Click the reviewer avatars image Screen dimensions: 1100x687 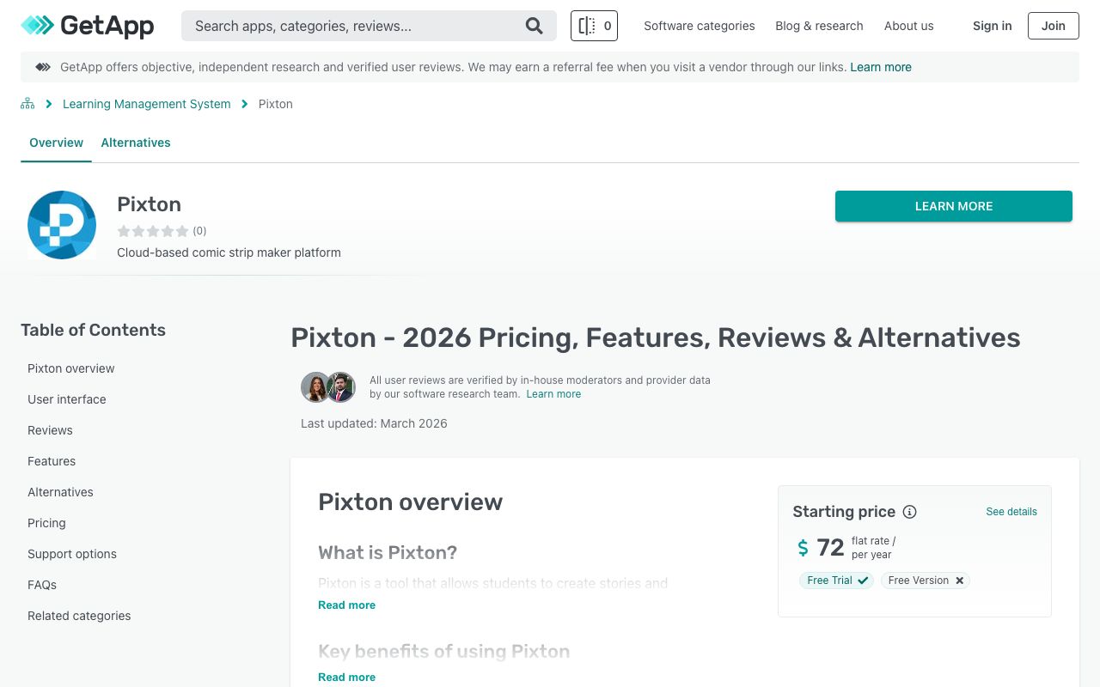[x=328, y=387]
